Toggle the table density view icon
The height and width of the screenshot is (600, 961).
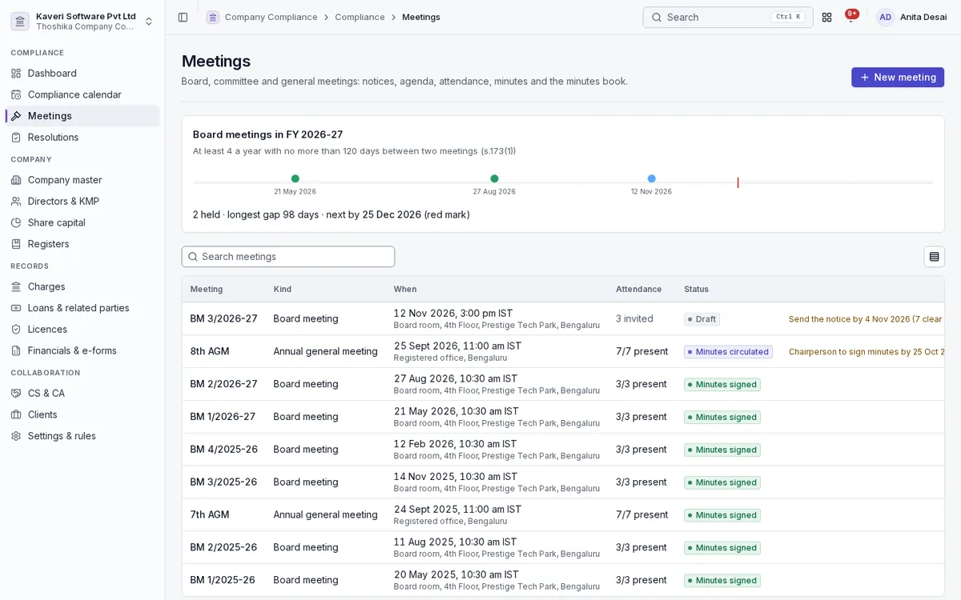point(934,257)
